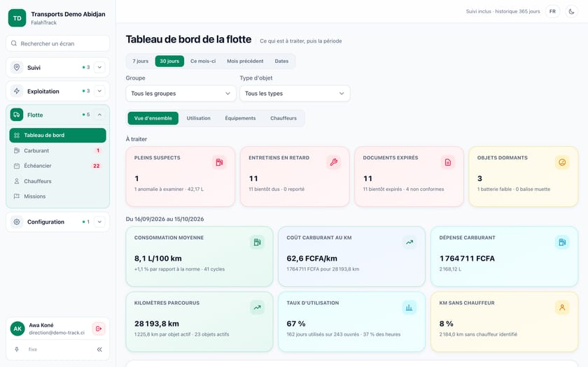Click the 1 badge on Carburant

click(98, 150)
